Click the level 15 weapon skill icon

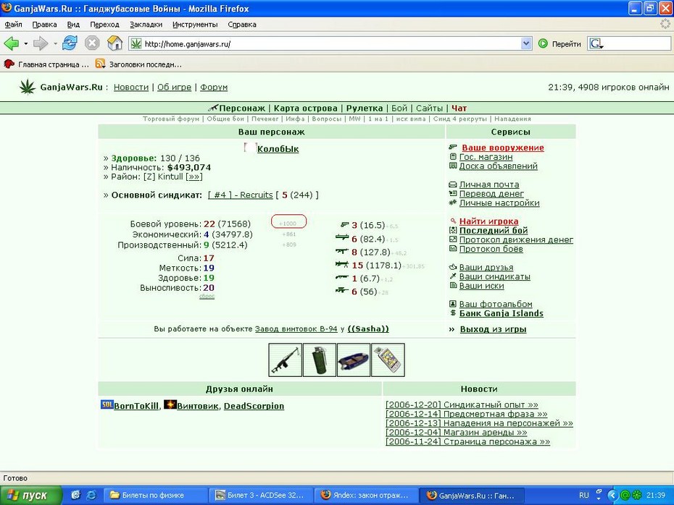pos(342,265)
